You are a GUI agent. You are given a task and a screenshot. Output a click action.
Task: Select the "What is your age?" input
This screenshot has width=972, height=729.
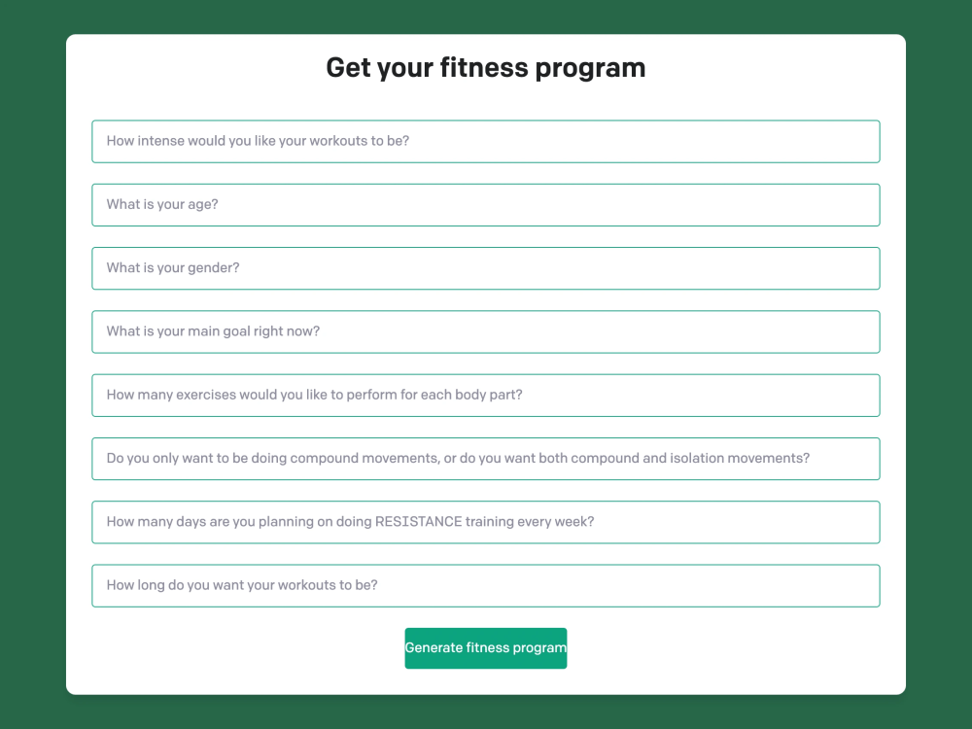486,204
